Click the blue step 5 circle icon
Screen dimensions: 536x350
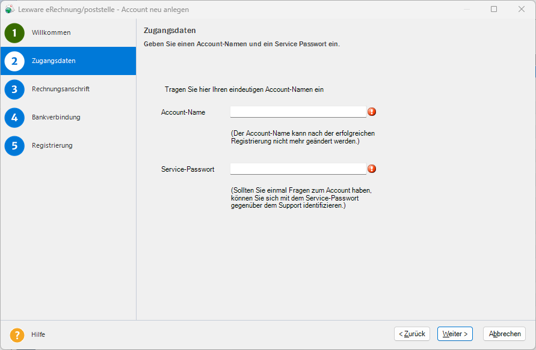pyautogui.click(x=14, y=146)
